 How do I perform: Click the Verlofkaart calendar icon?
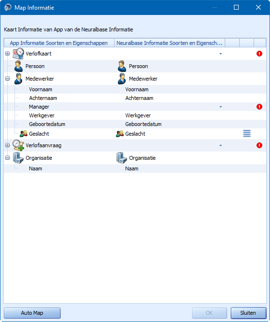pos(18,54)
